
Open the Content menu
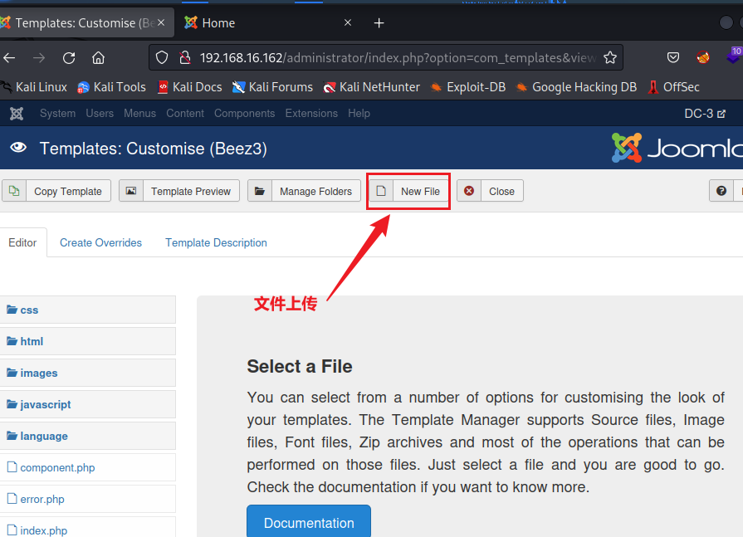[x=185, y=114]
